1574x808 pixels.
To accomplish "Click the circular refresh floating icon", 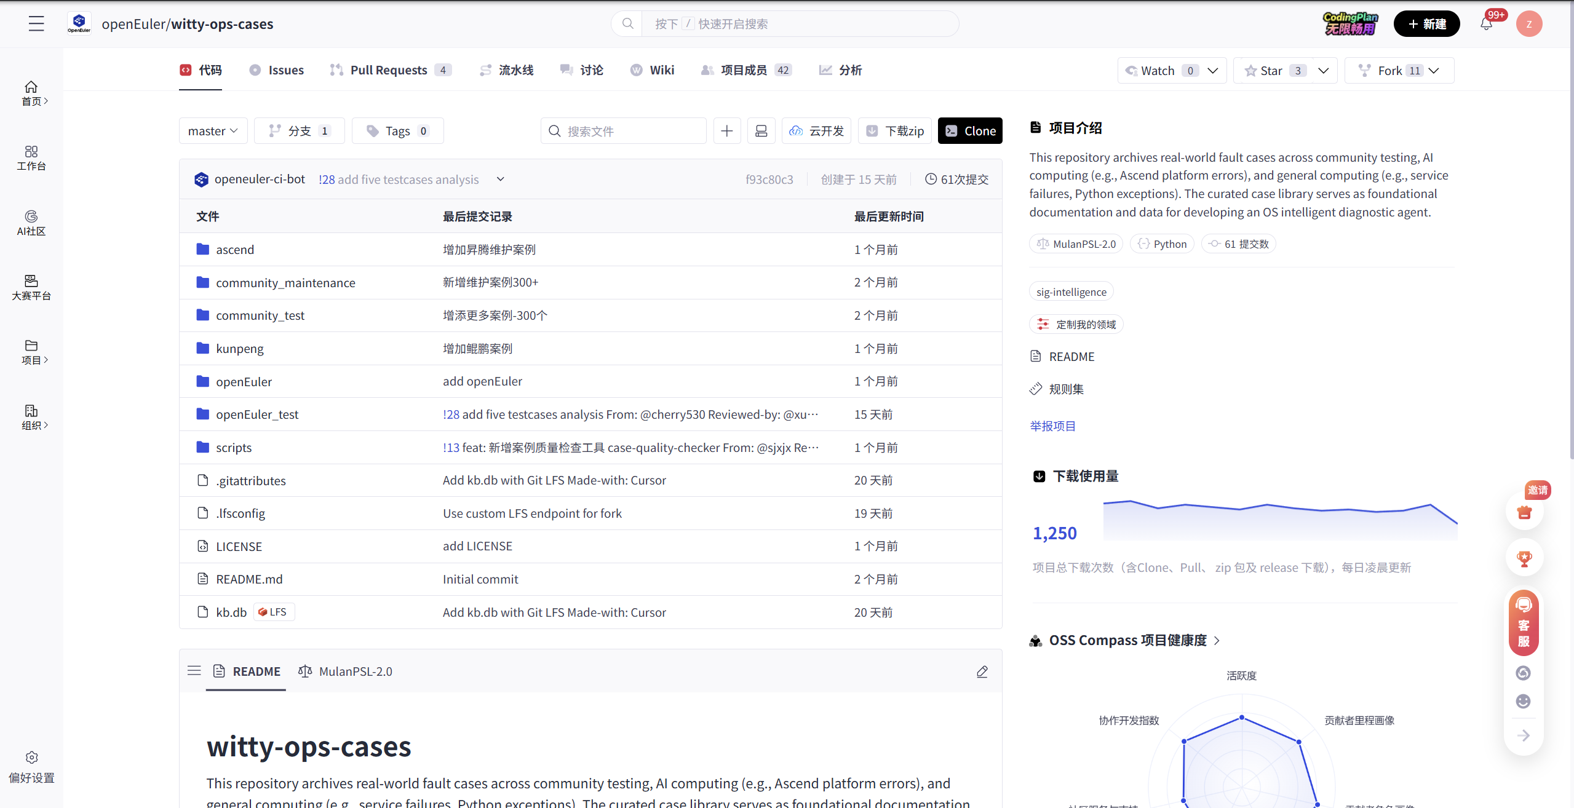I will 1524,673.
